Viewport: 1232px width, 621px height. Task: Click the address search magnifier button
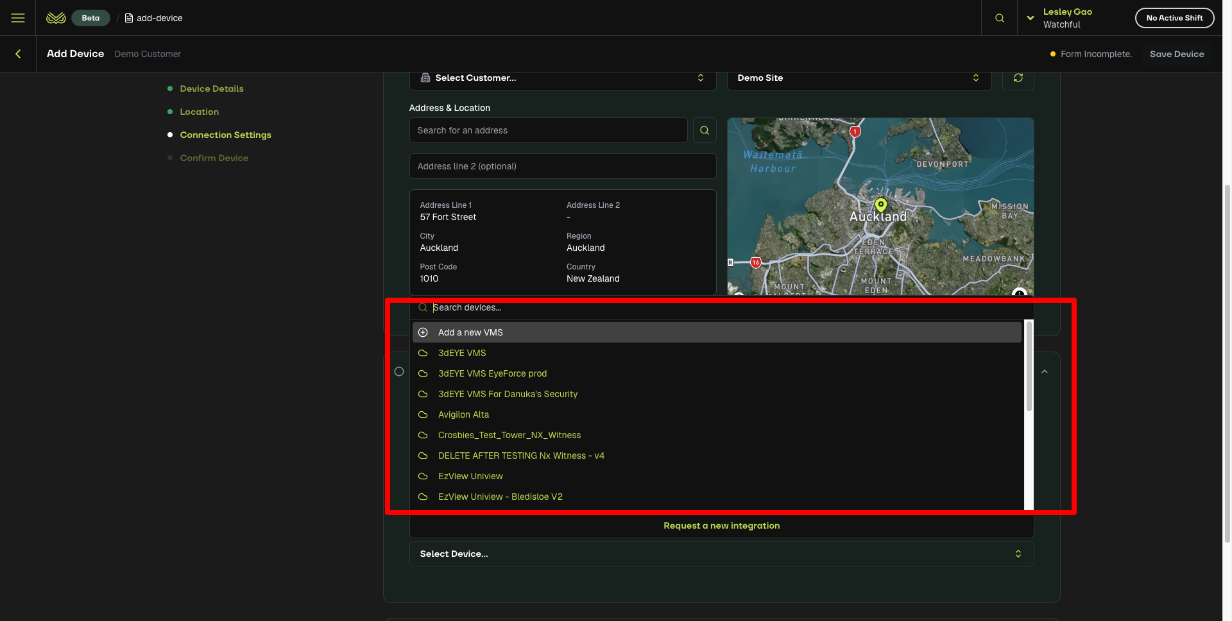click(x=705, y=130)
